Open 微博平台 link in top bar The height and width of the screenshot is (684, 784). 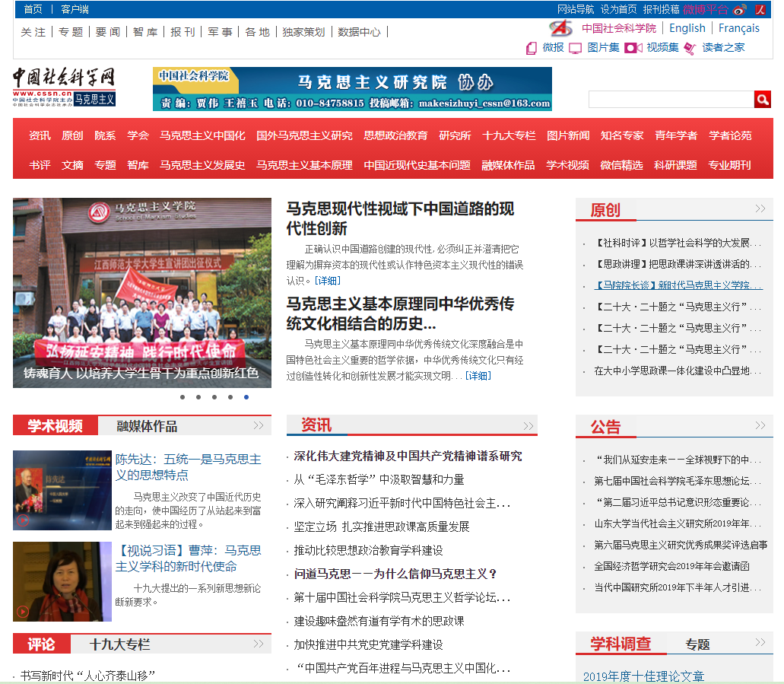(x=706, y=9)
